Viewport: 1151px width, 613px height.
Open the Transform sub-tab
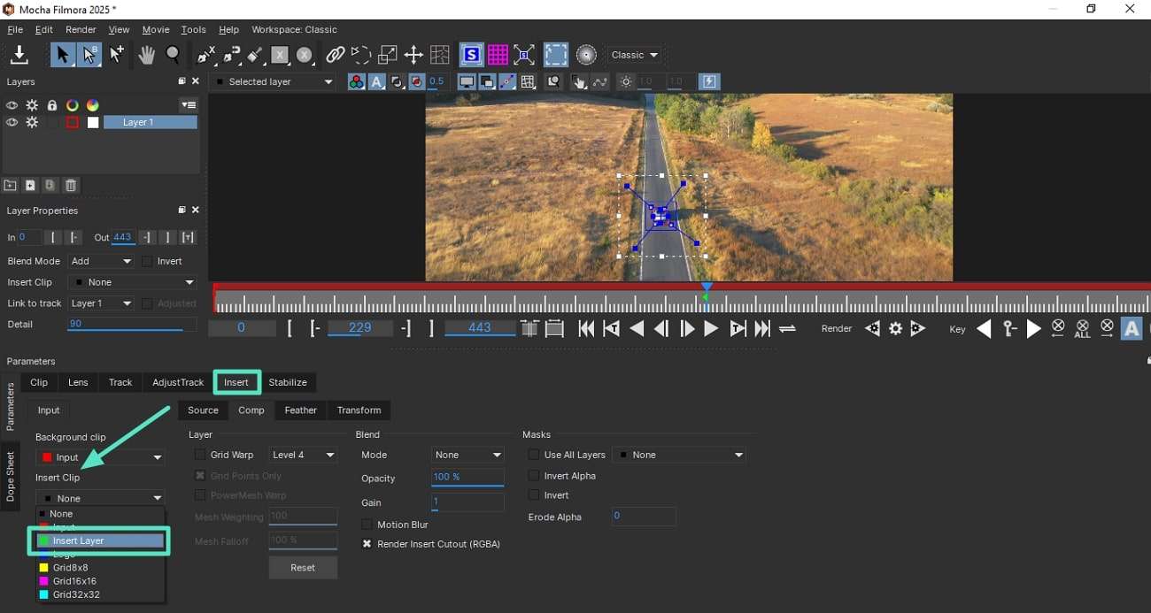pos(359,410)
